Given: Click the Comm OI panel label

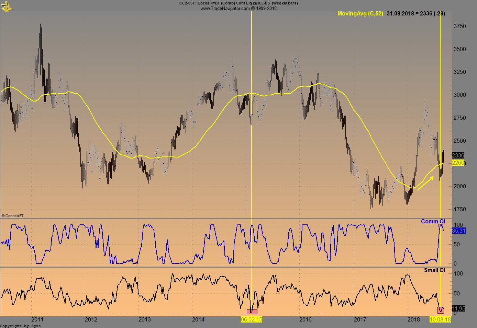Looking at the screenshot, I should 433,221.
